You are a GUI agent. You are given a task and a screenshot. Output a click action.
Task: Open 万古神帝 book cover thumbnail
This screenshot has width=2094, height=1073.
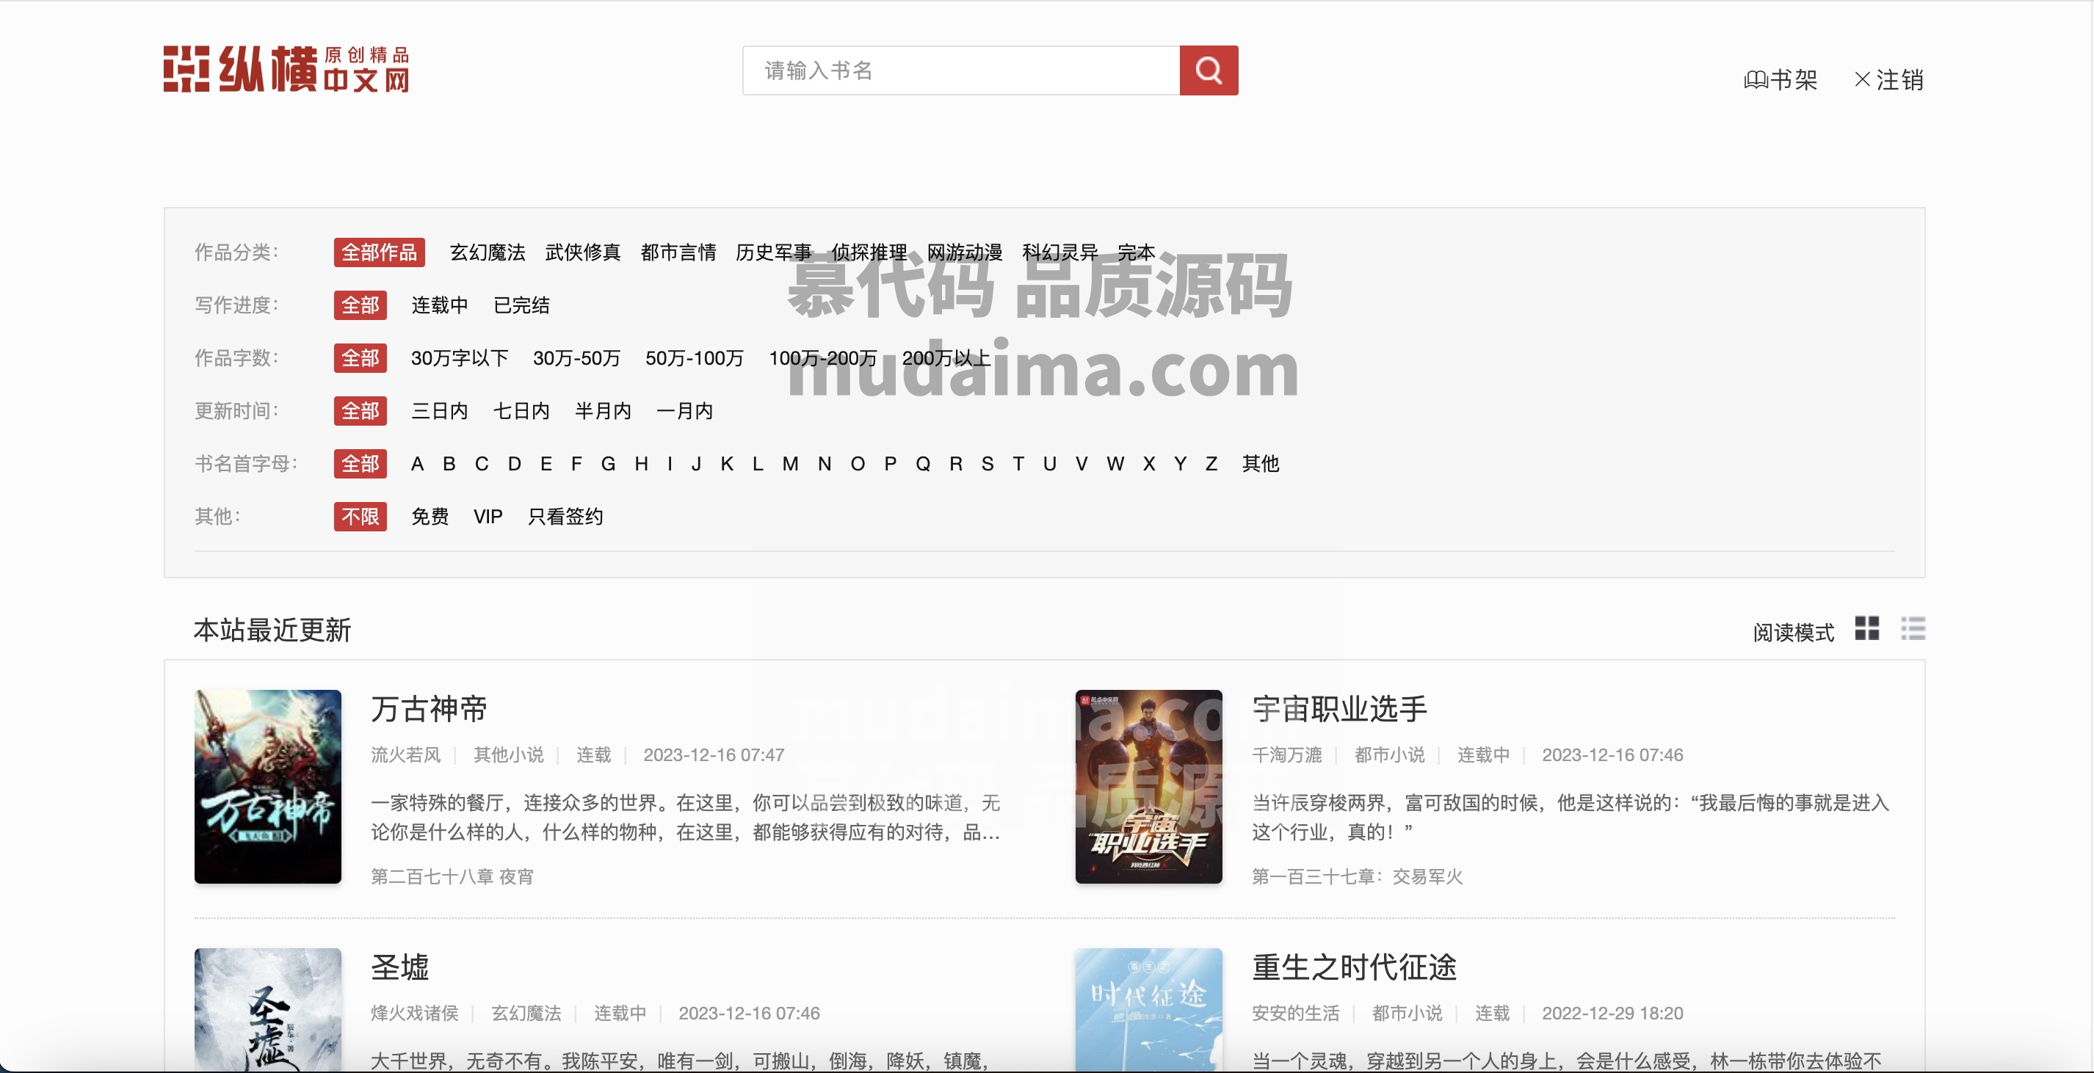coord(267,786)
